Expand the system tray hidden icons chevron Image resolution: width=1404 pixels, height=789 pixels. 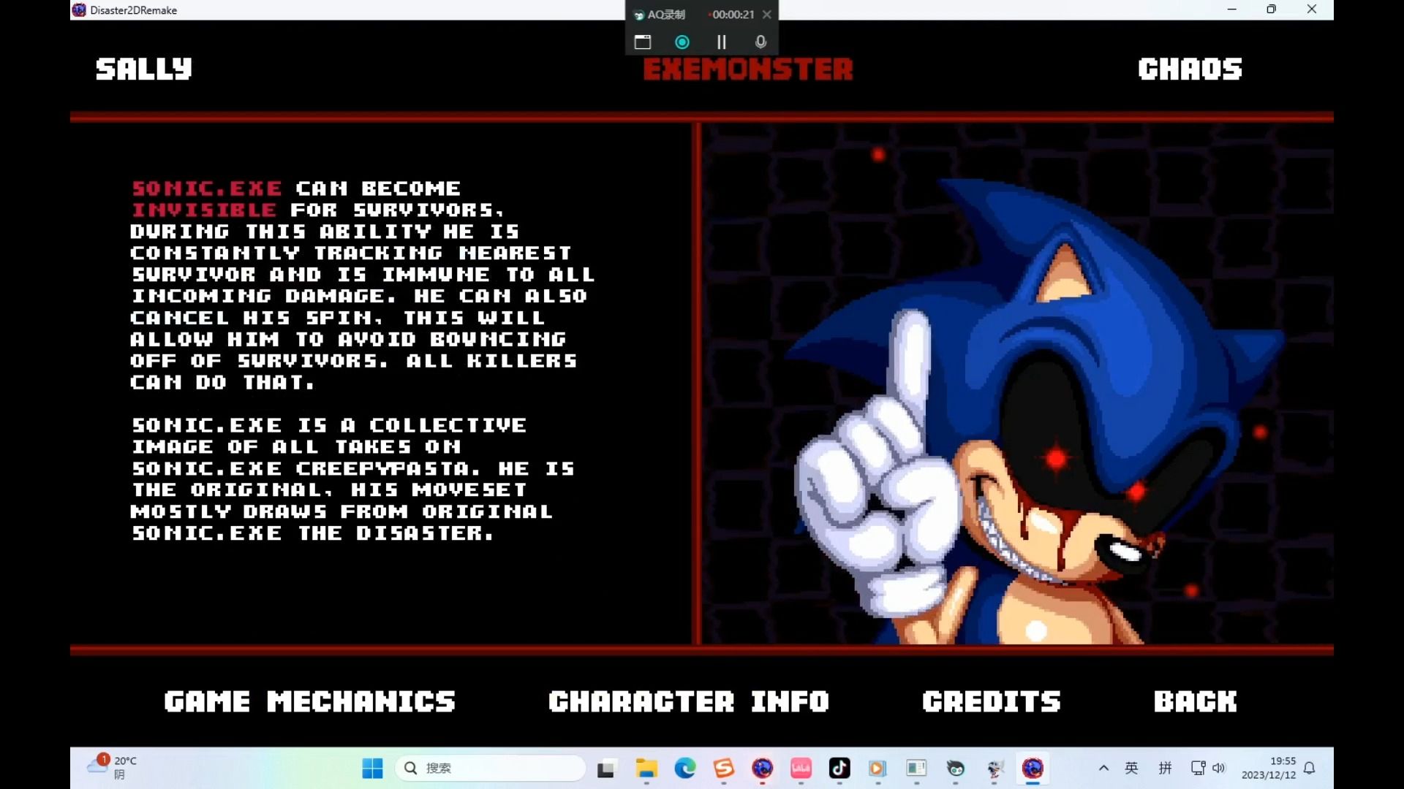click(x=1103, y=768)
